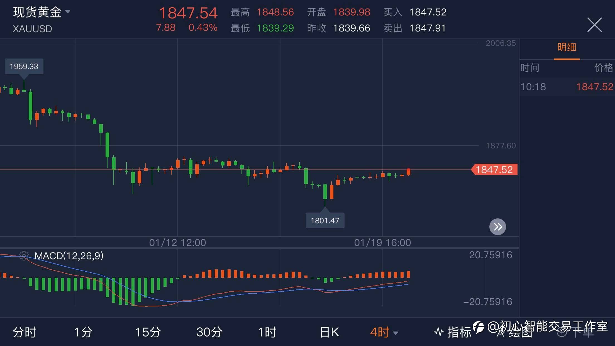Screen dimensions: 615x346
Task: Expand the 现货黄金 symbol dropdown arrow
Action: pos(68,12)
